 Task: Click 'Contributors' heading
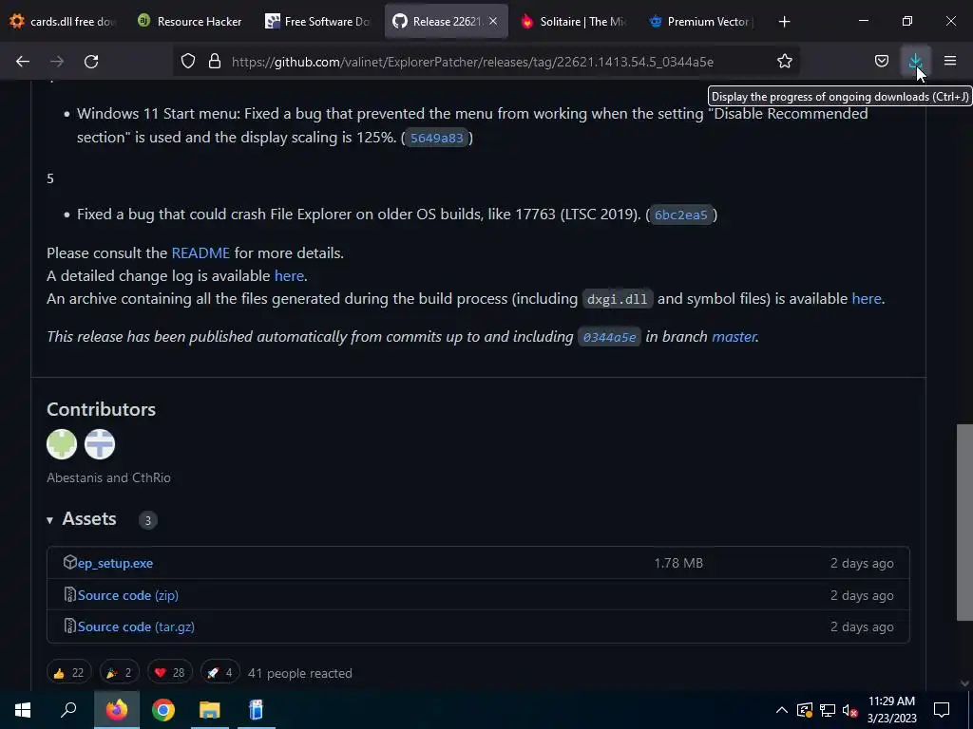click(x=101, y=409)
